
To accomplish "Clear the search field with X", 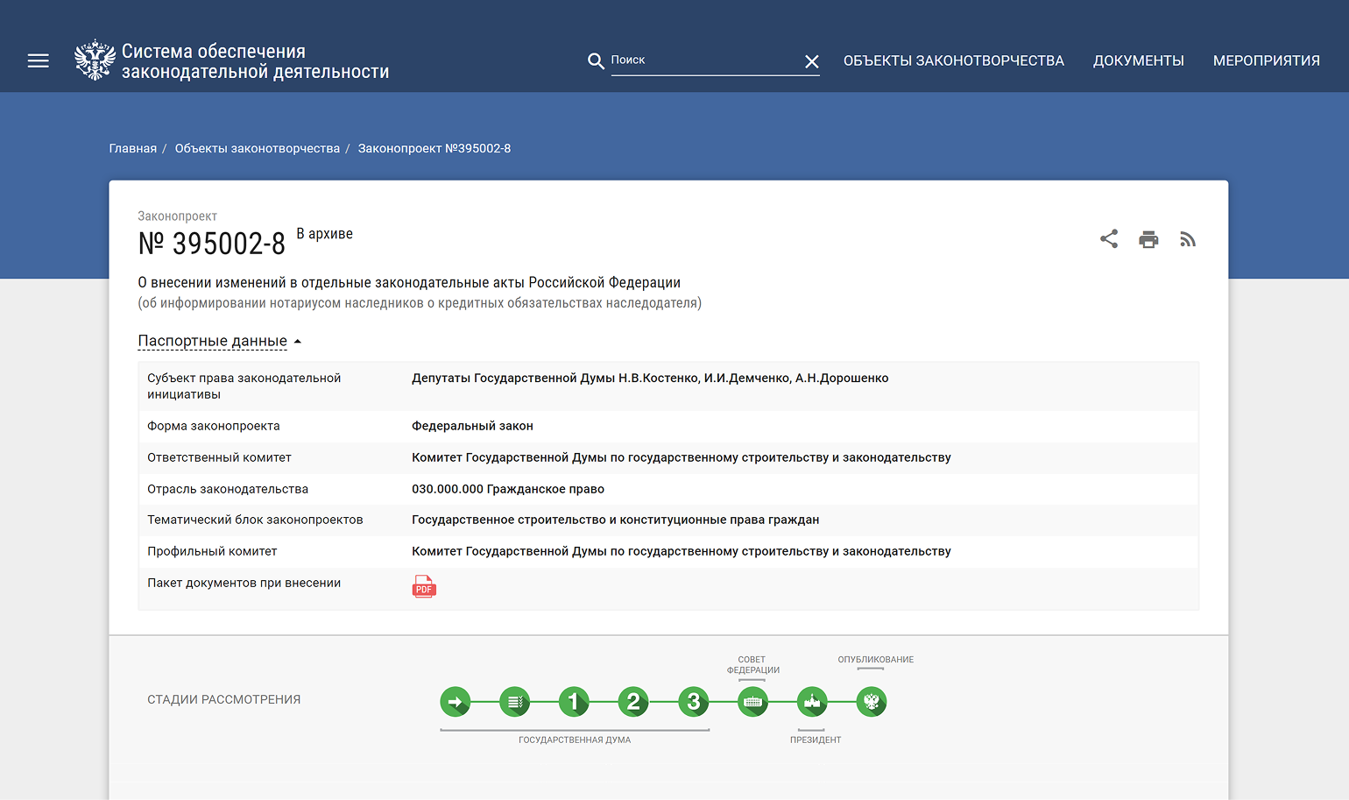I will (x=811, y=61).
